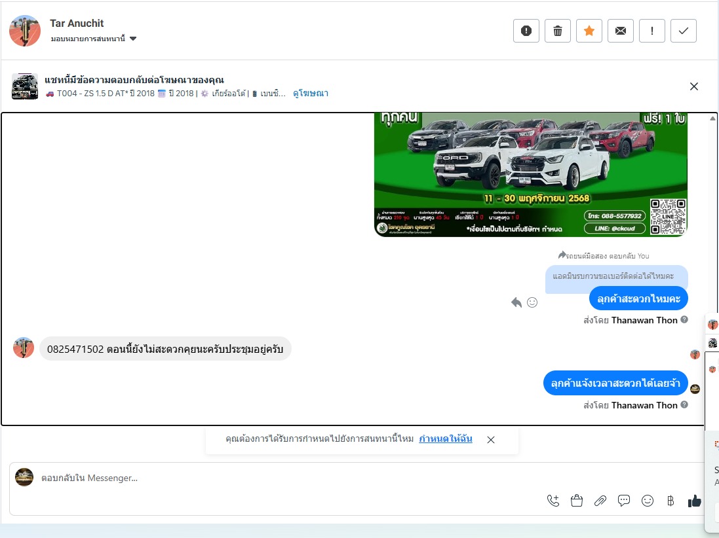Screen dimensions: 719x538
Task: Open help icon beside first Thanawan Thon
Action: point(684,319)
